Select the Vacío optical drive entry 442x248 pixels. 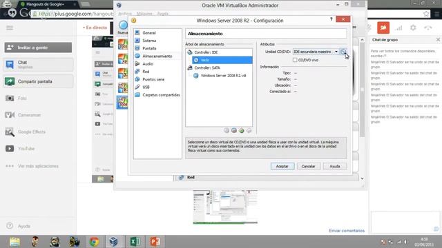click(x=222, y=60)
